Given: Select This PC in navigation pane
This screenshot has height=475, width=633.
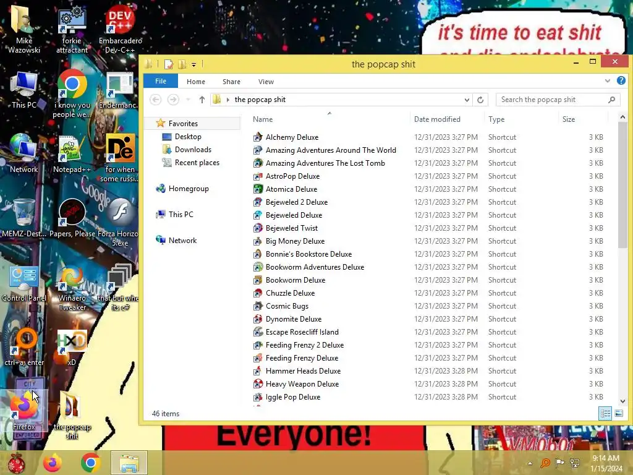Looking at the screenshot, I should tap(181, 215).
